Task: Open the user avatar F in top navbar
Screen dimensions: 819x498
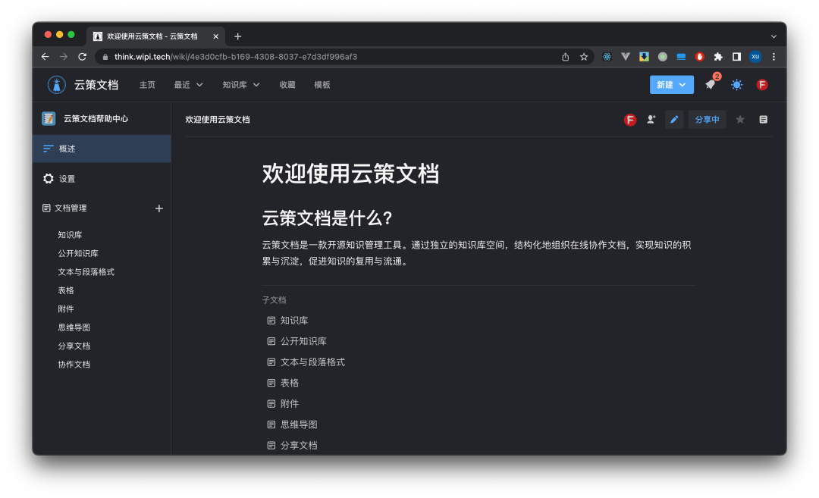Action: coord(762,85)
